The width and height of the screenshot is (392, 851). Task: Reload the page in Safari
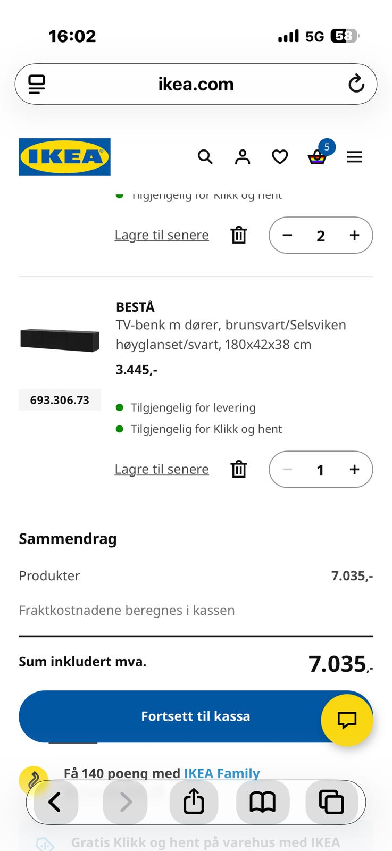point(356,84)
